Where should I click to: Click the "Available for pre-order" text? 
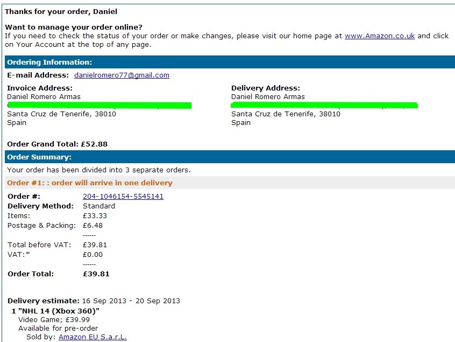58,329
